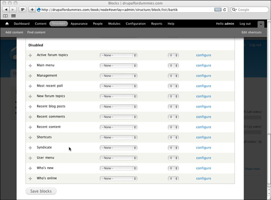The image size is (271, 200).
Task: Reload the page with refresh icon
Action: [224, 10]
